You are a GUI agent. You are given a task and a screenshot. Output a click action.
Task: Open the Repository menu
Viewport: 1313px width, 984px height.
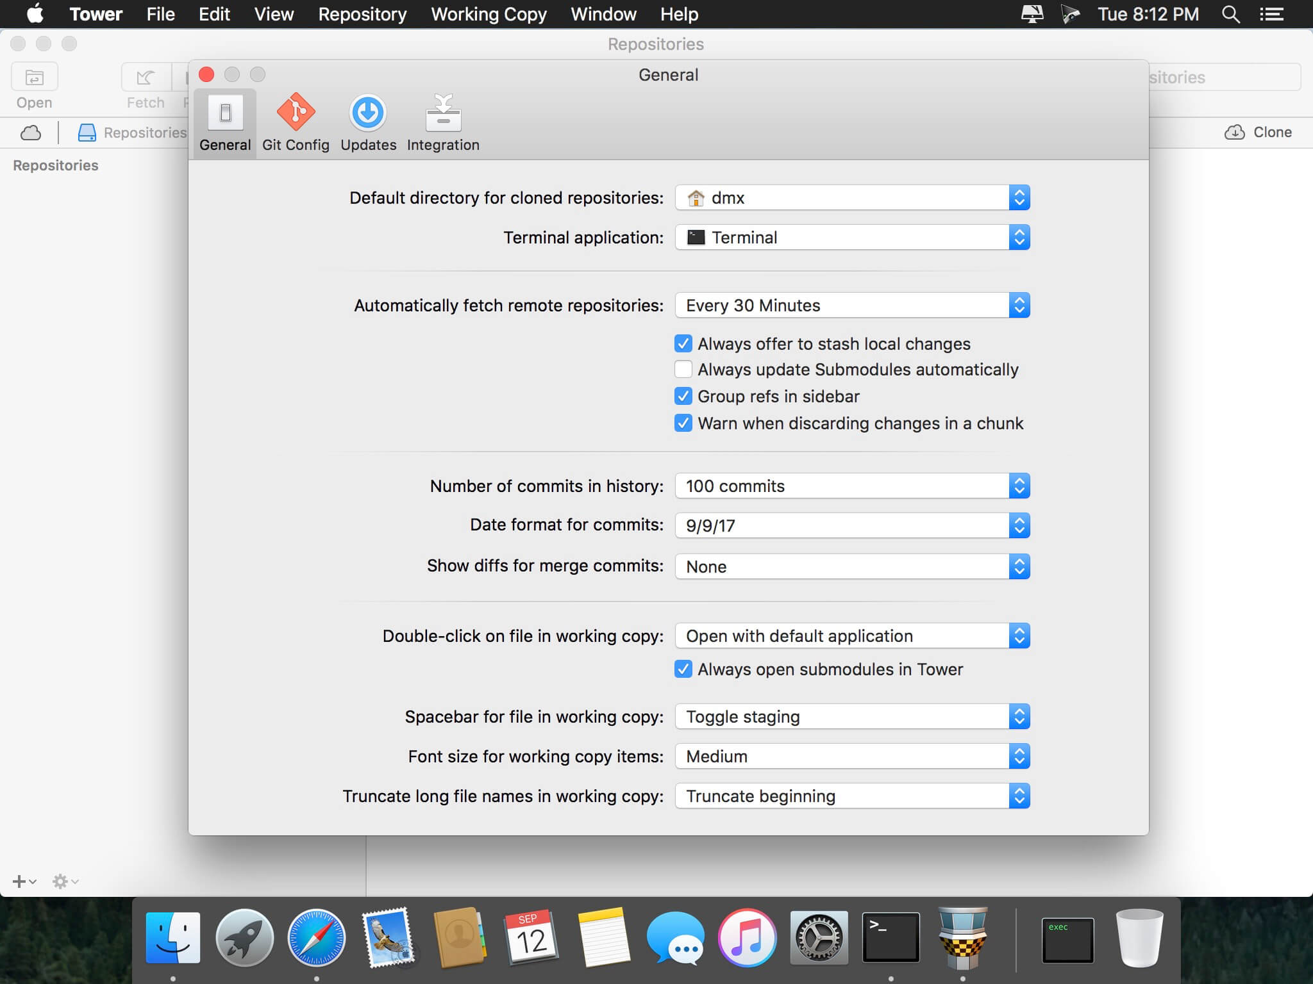pos(362,14)
